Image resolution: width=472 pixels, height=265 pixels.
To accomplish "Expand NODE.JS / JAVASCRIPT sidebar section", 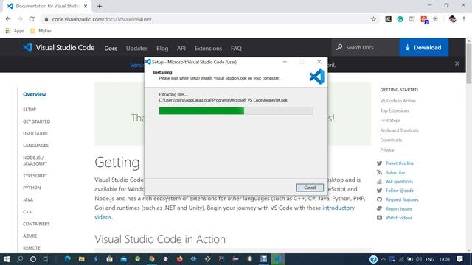I will pyautogui.click(x=35, y=160).
